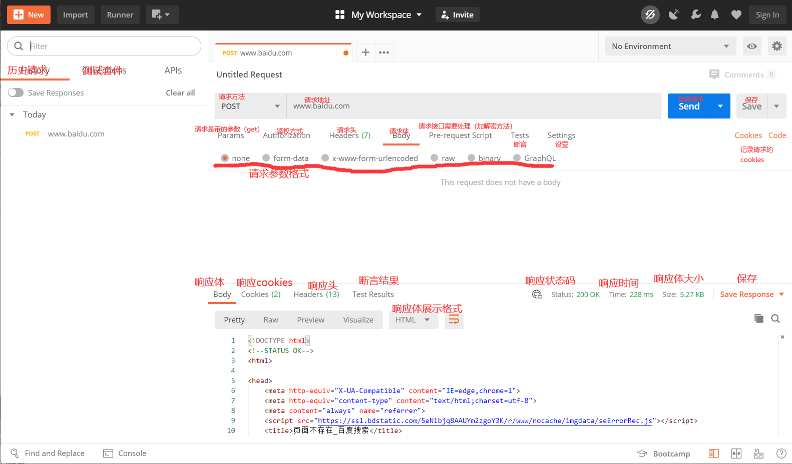Click the Find and Replace icon
792x464 pixels.
(15, 453)
